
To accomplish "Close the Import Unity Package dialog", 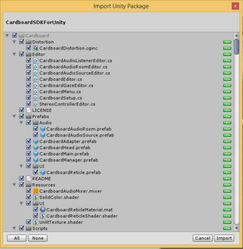I will coord(235,6).
